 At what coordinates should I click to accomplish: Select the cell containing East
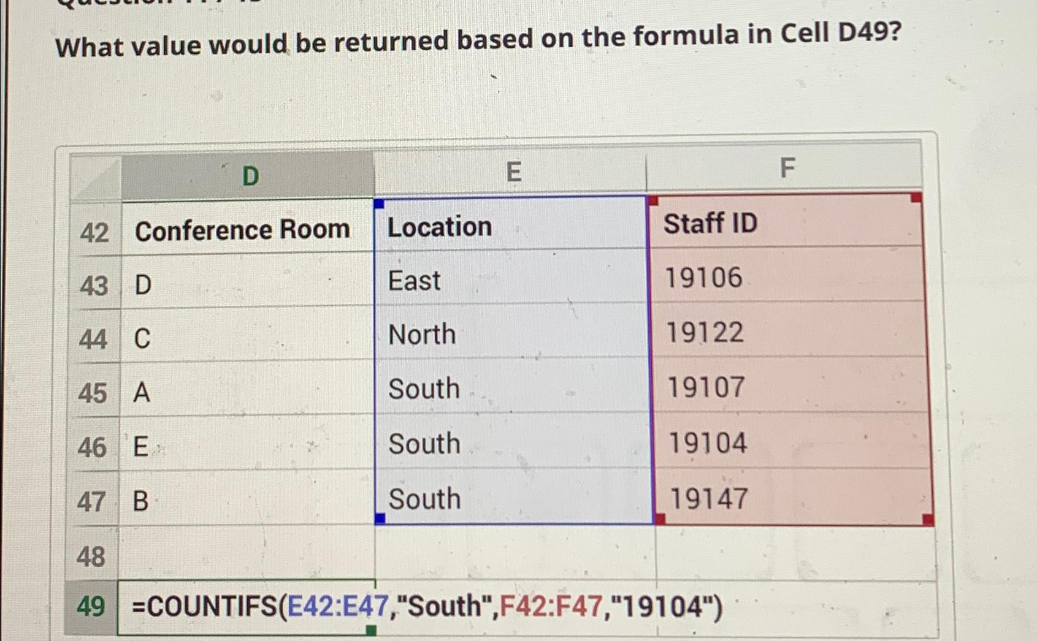[511, 279]
